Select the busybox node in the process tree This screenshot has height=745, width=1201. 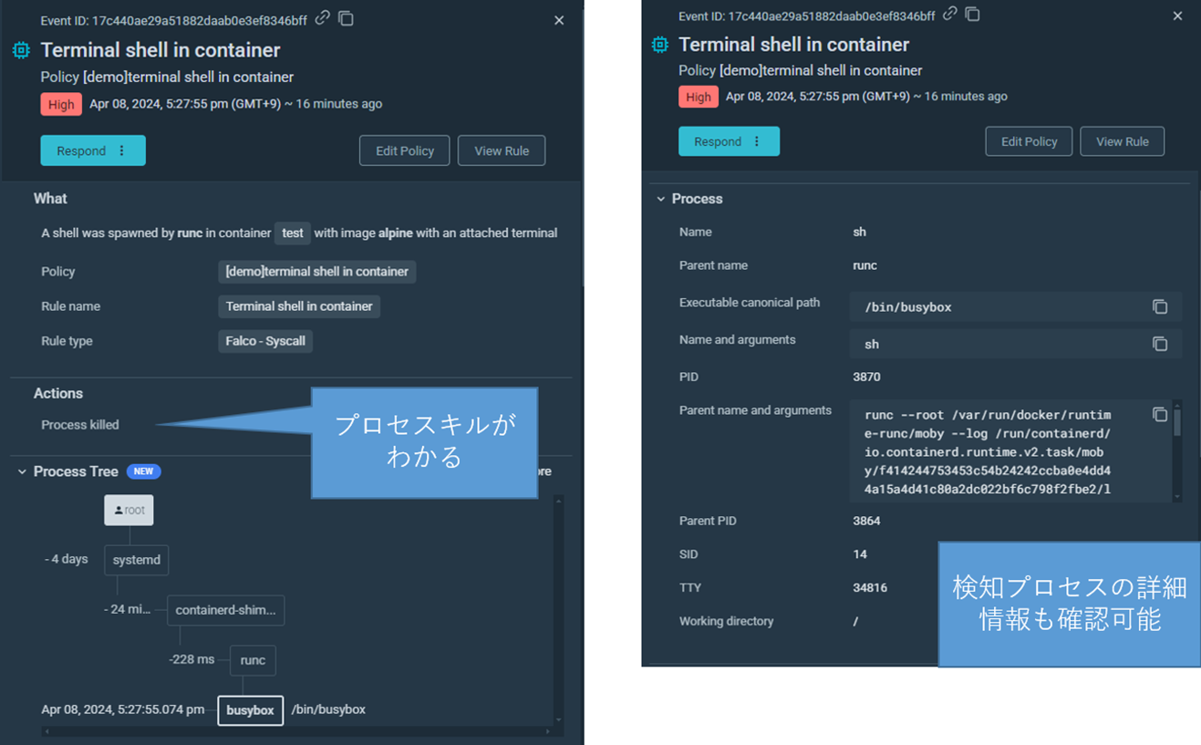[x=250, y=709]
